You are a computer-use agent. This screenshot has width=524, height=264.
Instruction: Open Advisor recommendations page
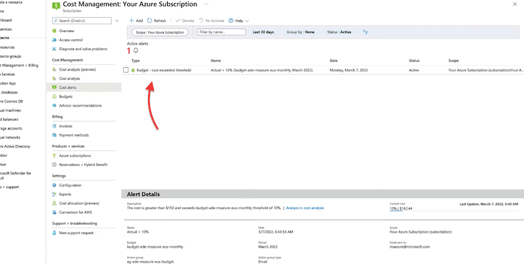pyautogui.click(x=81, y=106)
